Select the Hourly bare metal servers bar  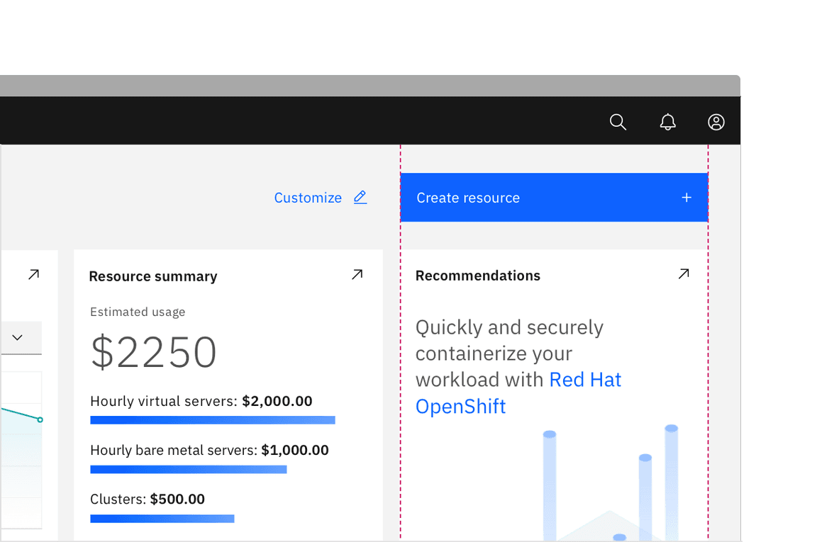pyautogui.click(x=188, y=469)
